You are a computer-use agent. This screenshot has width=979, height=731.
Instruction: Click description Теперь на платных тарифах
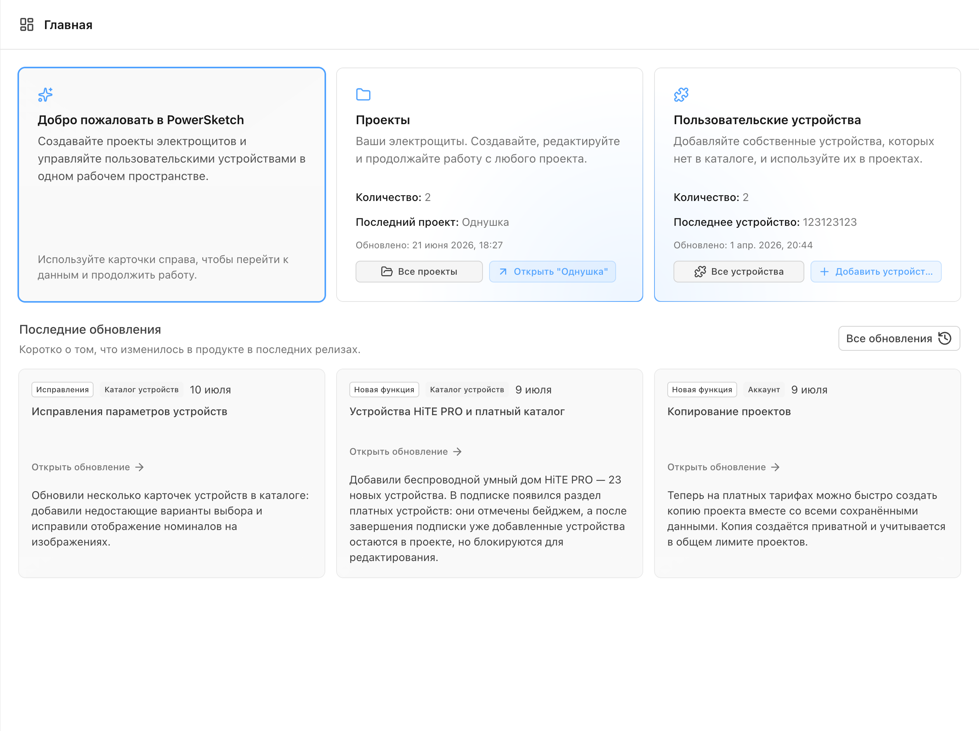806,519
